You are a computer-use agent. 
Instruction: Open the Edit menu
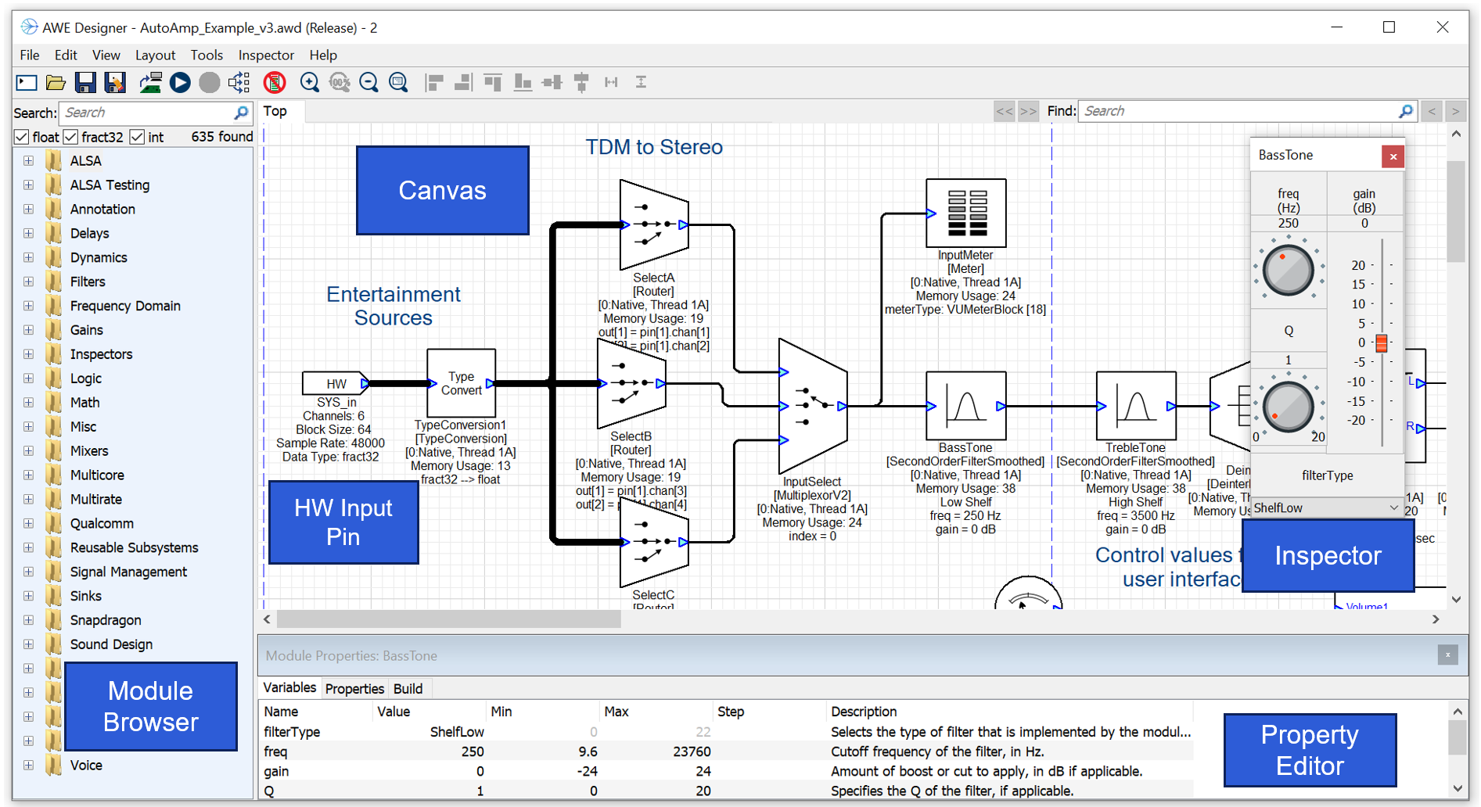pos(66,55)
